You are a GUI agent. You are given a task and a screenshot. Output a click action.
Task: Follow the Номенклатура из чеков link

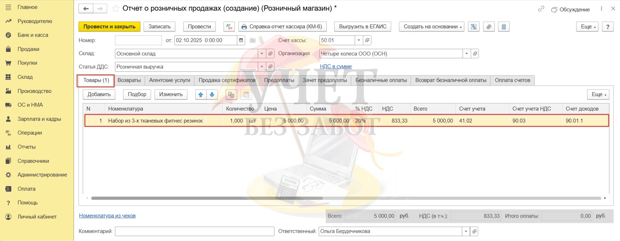tap(107, 216)
